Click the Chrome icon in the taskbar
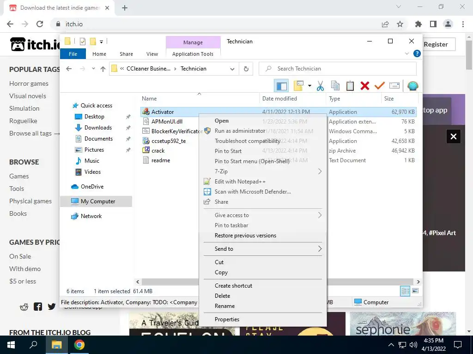Viewport: 473px width, 354px height. (79, 345)
